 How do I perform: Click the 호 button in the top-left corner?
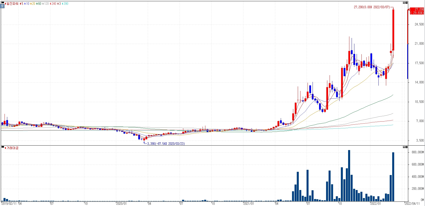pyautogui.click(x=2, y=6)
